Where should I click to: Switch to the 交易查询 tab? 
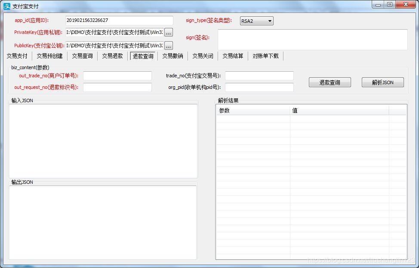click(x=82, y=56)
